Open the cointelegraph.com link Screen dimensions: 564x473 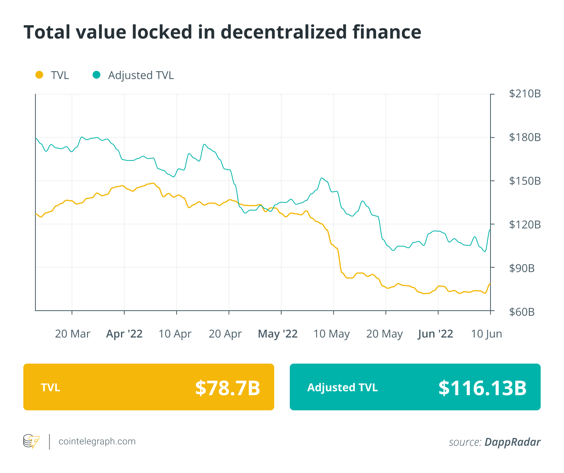tap(97, 441)
